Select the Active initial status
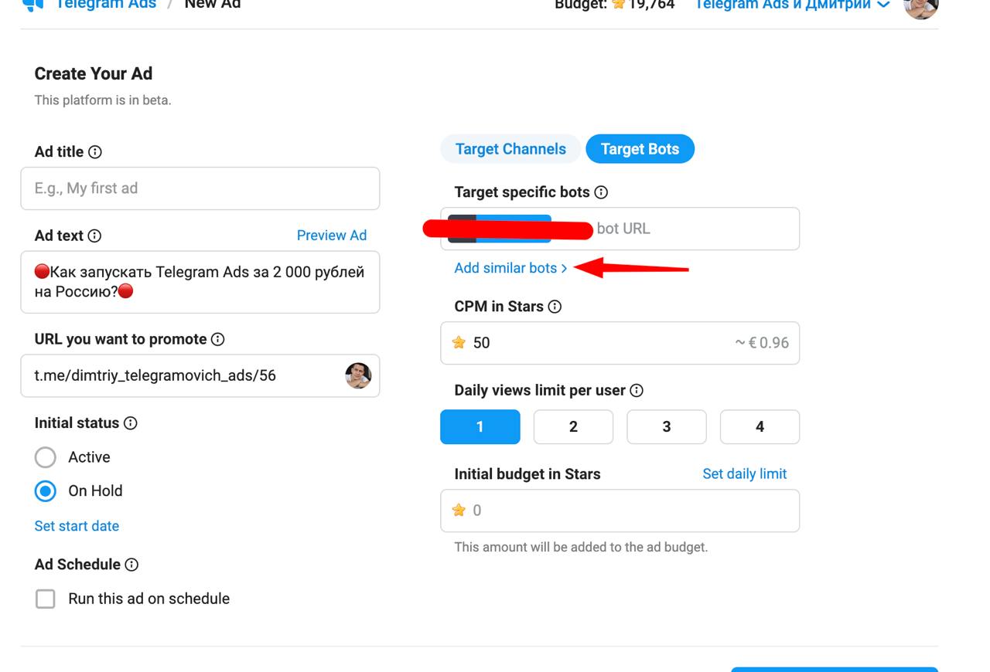Screen dimensions: 990x672 tap(46, 457)
